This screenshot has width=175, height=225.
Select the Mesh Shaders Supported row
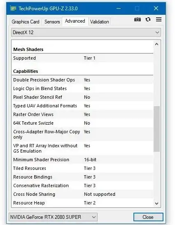[83, 58]
